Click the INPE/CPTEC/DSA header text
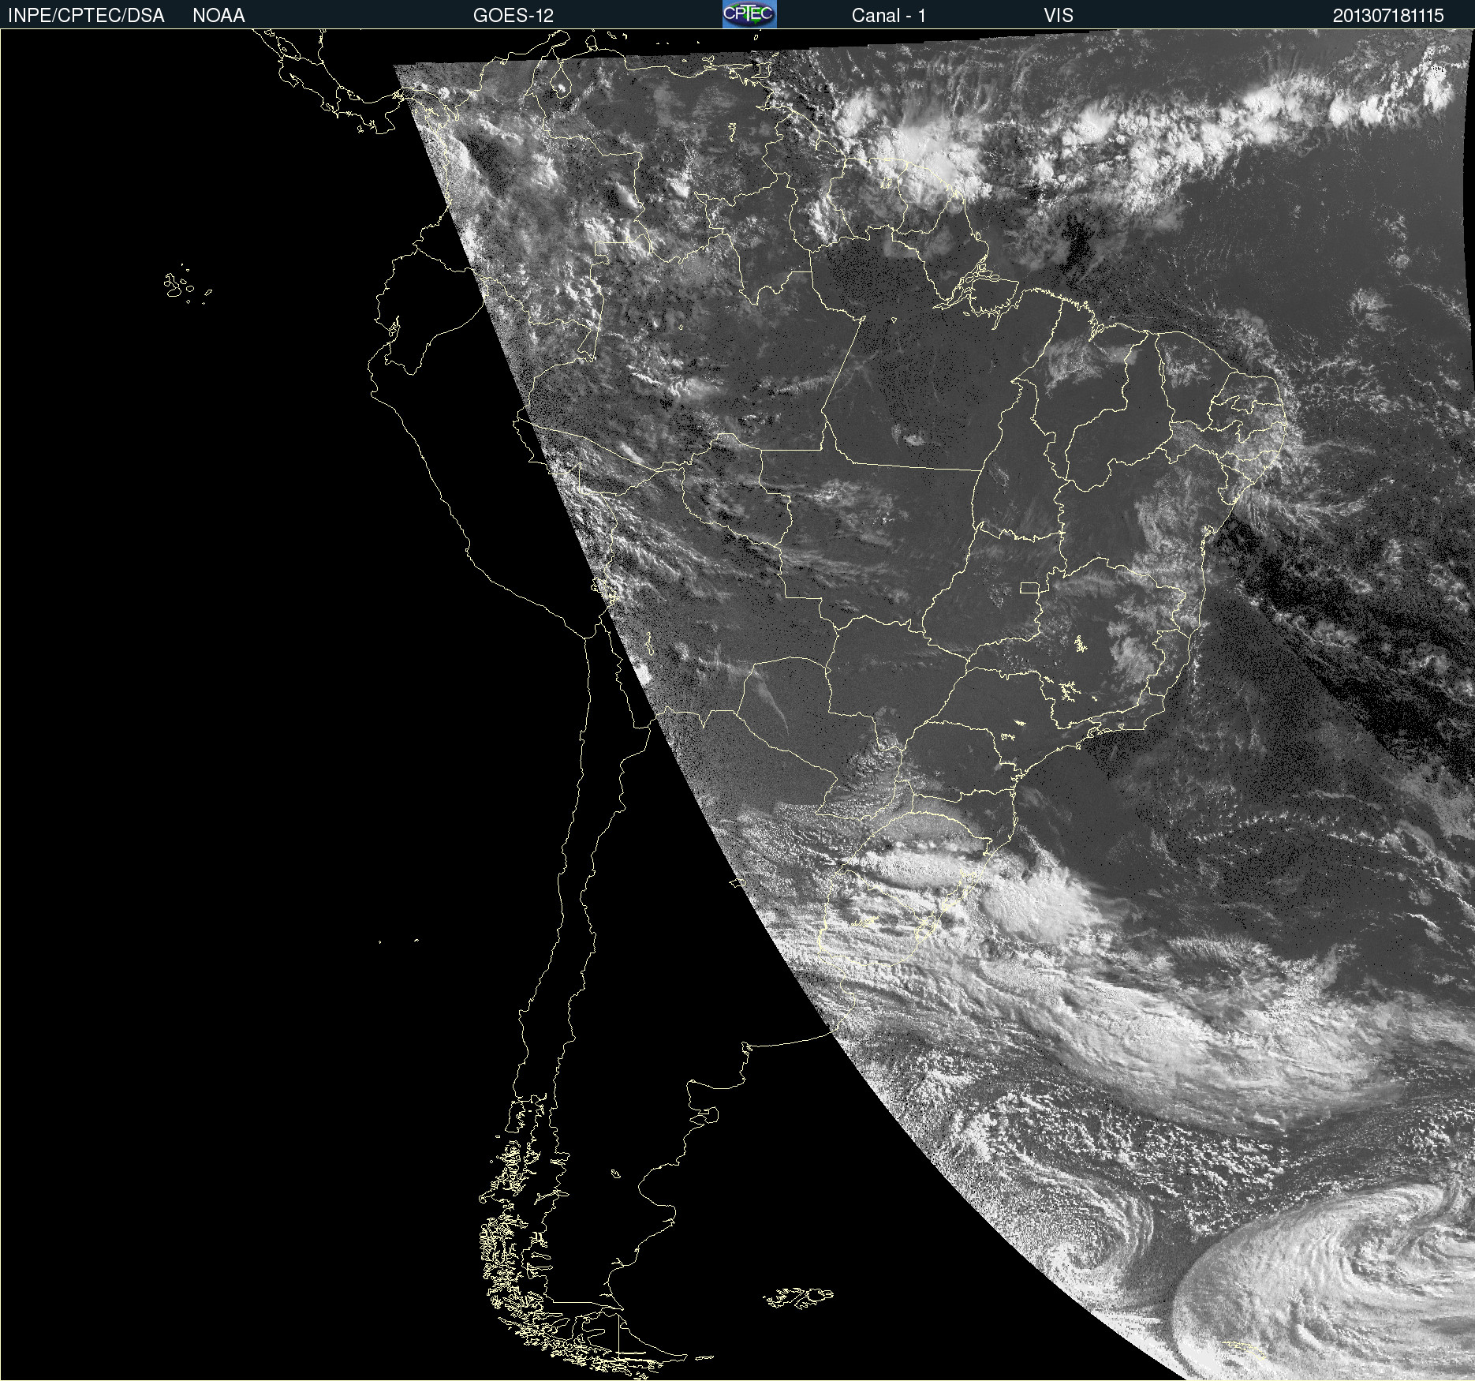This screenshot has width=1475, height=1381. coord(86,16)
